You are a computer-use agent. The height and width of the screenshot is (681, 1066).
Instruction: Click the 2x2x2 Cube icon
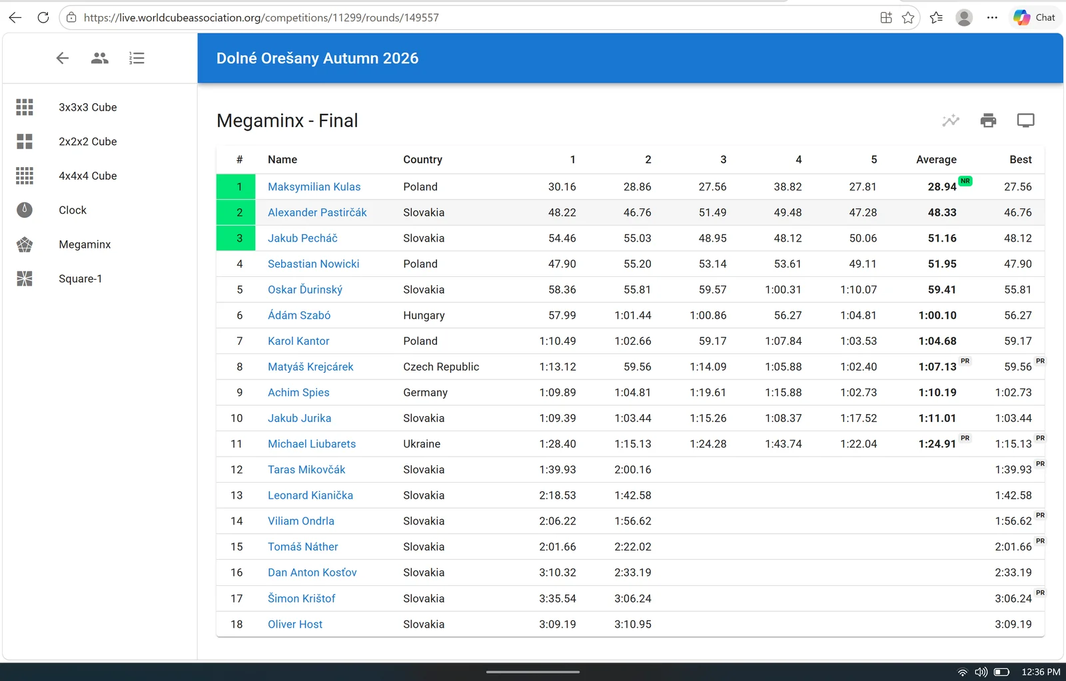(x=25, y=141)
